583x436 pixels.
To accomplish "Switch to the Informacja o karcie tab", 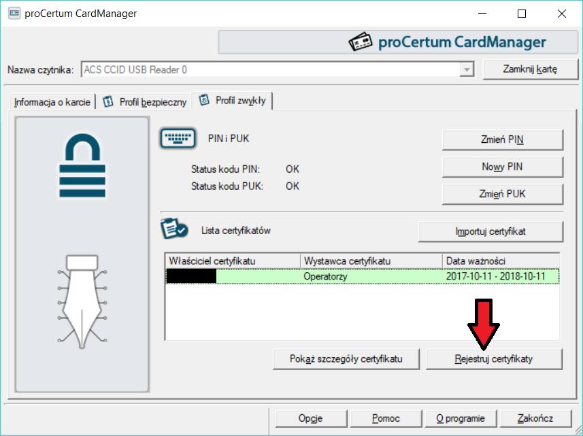I will tap(52, 102).
